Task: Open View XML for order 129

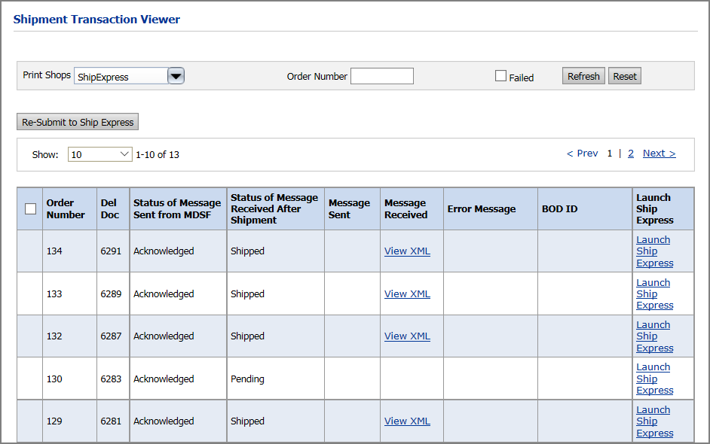Action: coord(407,421)
